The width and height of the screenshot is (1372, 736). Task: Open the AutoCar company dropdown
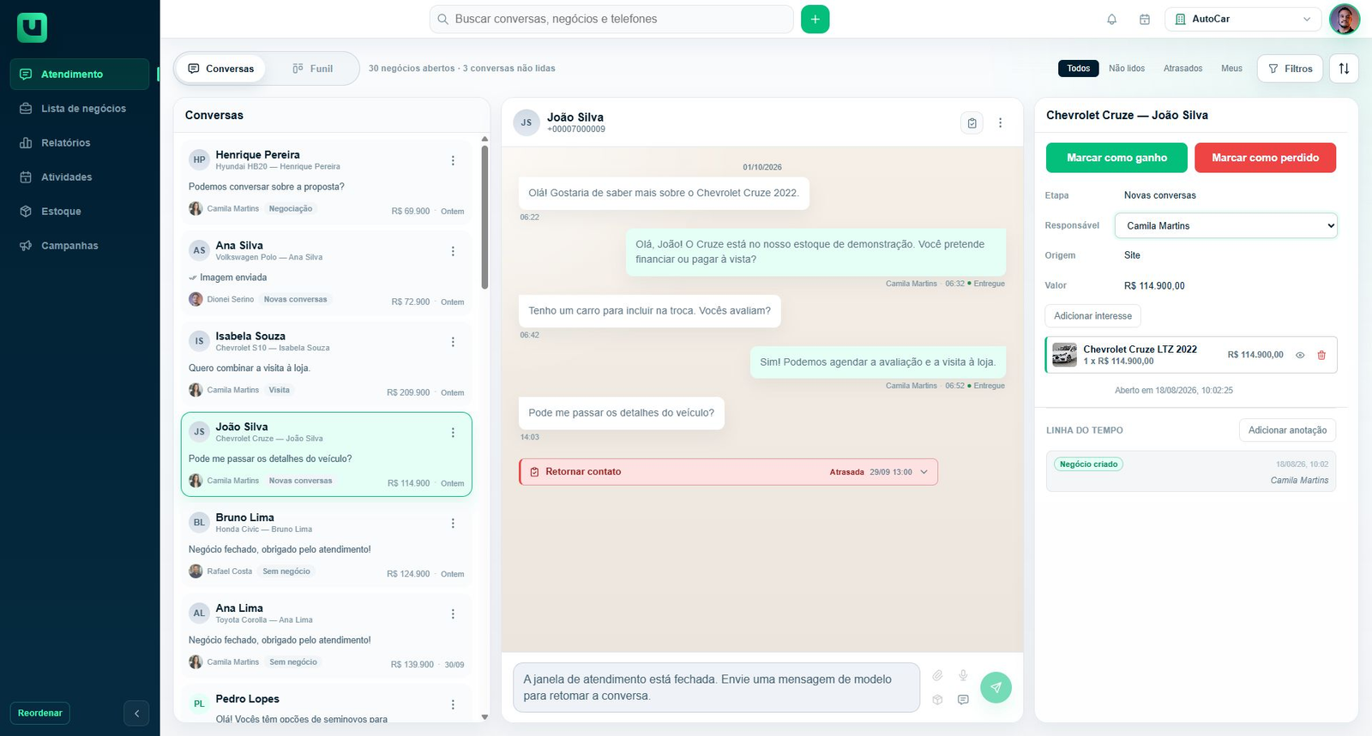[1243, 19]
